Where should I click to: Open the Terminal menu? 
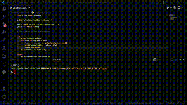pyautogui.click(x=53, y=2)
